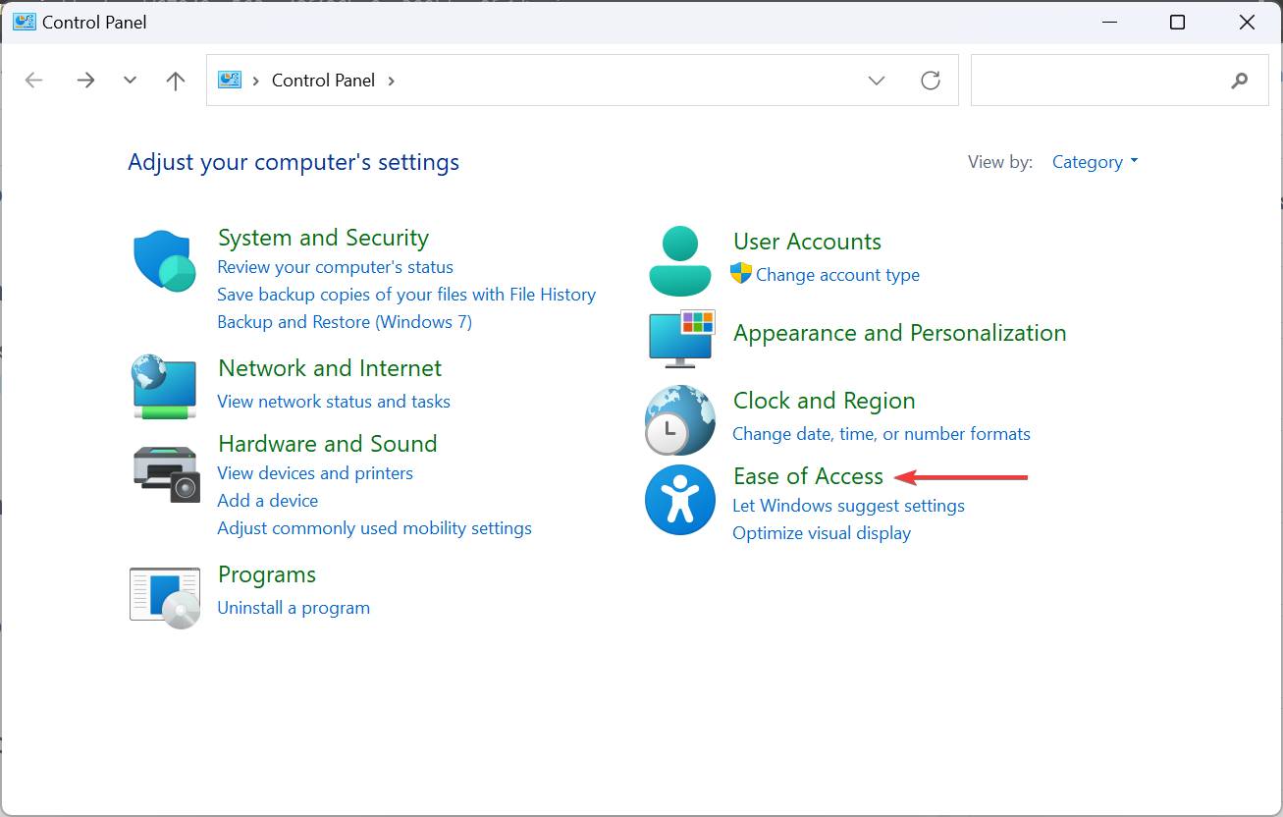Open System and Security via its shield icon
Image resolution: width=1283 pixels, height=817 pixels.
[x=164, y=261]
